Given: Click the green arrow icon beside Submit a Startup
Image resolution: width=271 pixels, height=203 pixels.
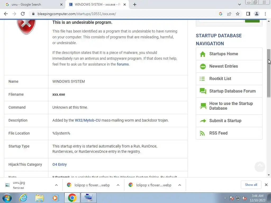Looking at the screenshot, I should (203, 121).
